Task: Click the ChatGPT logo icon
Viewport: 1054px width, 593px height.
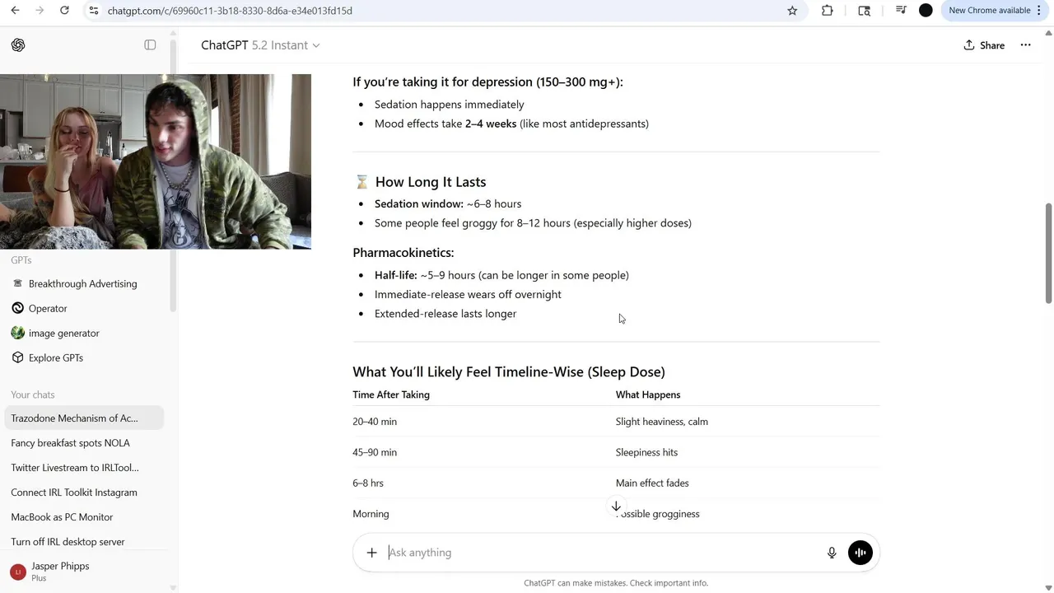Action: 18,45
